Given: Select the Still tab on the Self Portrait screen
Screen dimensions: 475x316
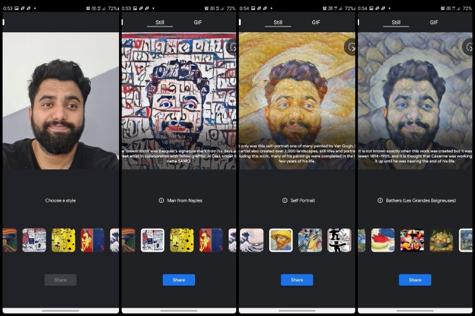Looking at the screenshot, I should point(278,22).
